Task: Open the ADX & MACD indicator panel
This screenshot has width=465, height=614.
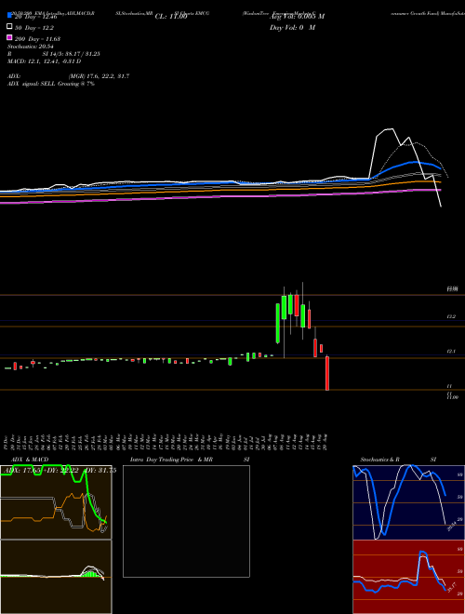Action: (x=56, y=502)
